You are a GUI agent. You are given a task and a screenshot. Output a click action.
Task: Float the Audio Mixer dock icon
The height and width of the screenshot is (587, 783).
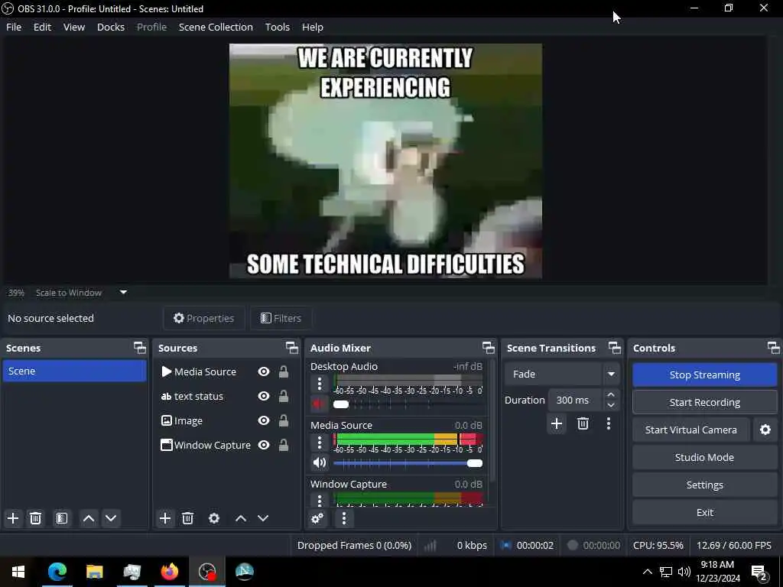(489, 348)
